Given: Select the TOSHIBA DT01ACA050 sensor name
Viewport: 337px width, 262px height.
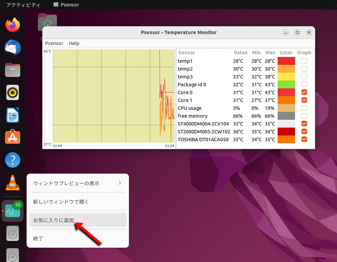Looking at the screenshot, I should [203, 140].
